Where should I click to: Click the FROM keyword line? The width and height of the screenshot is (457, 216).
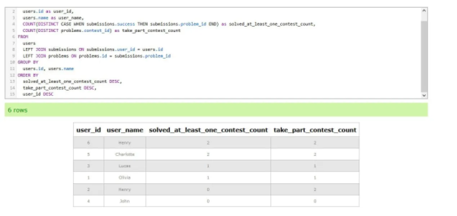click(23, 37)
